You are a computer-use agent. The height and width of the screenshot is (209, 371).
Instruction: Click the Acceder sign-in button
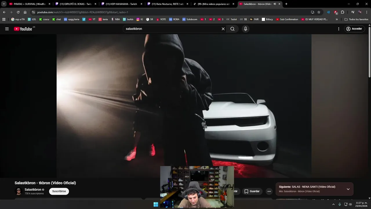354,29
